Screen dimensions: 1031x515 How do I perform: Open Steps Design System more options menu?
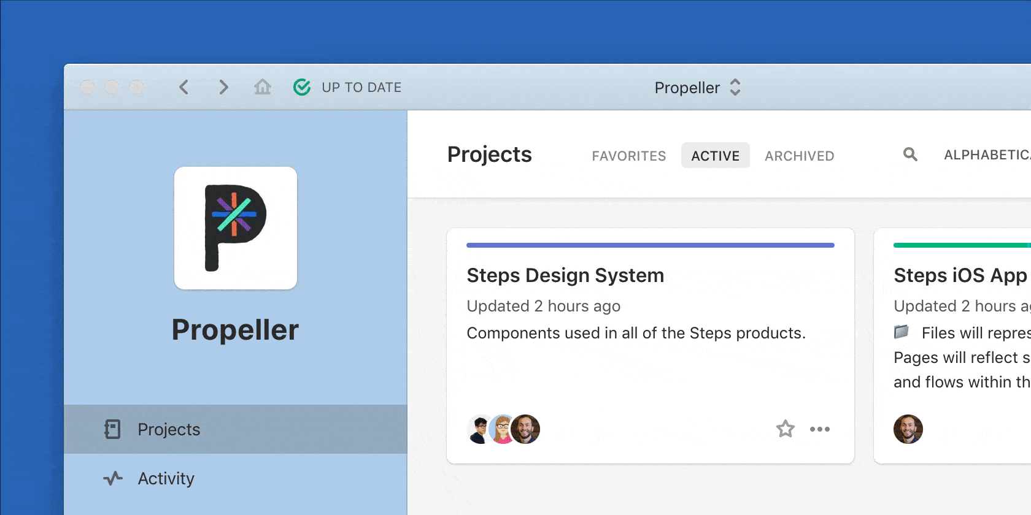click(820, 429)
